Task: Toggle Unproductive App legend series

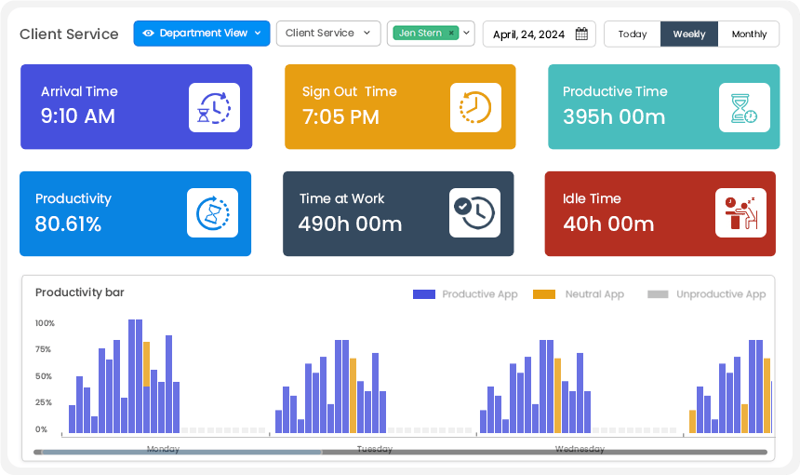Action: click(707, 294)
